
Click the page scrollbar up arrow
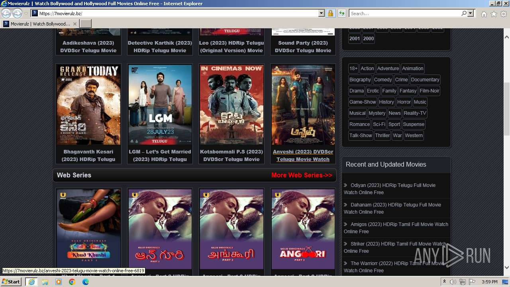coord(506,37)
